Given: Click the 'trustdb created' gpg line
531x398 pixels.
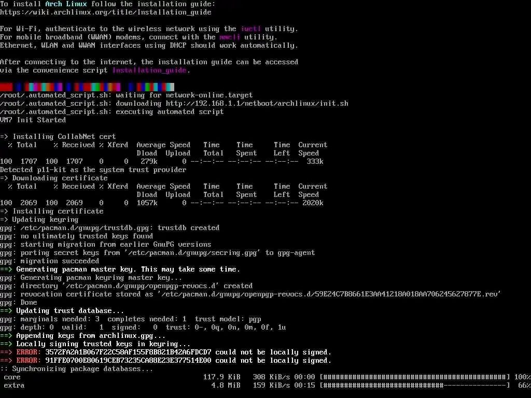Looking at the screenshot, I should 110,228.
